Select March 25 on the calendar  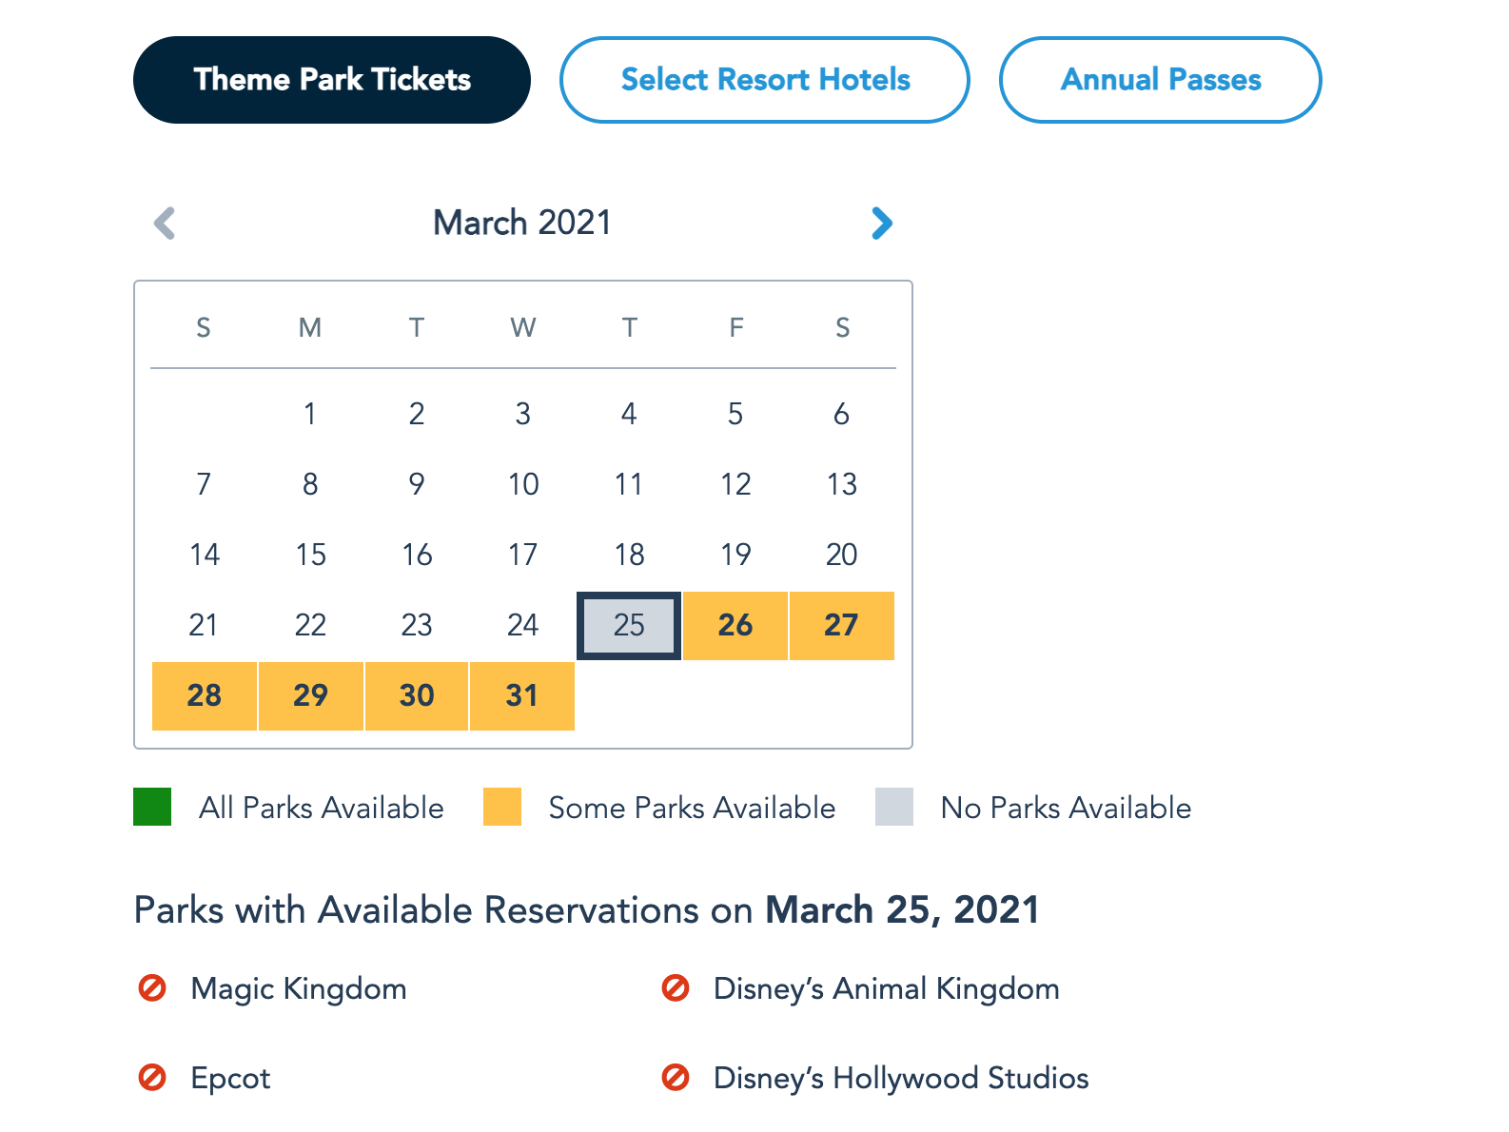pos(629,626)
